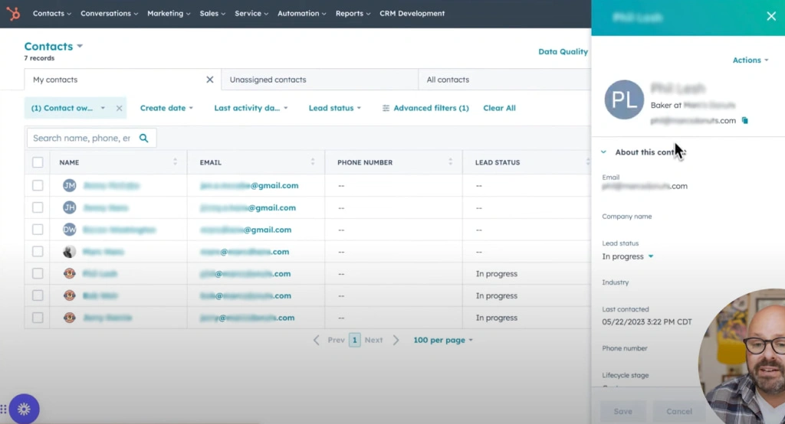This screenshot has height=424, width=785.
Task: Check the bob@ contact row checkbox
Action: click(x=38, y=295)
